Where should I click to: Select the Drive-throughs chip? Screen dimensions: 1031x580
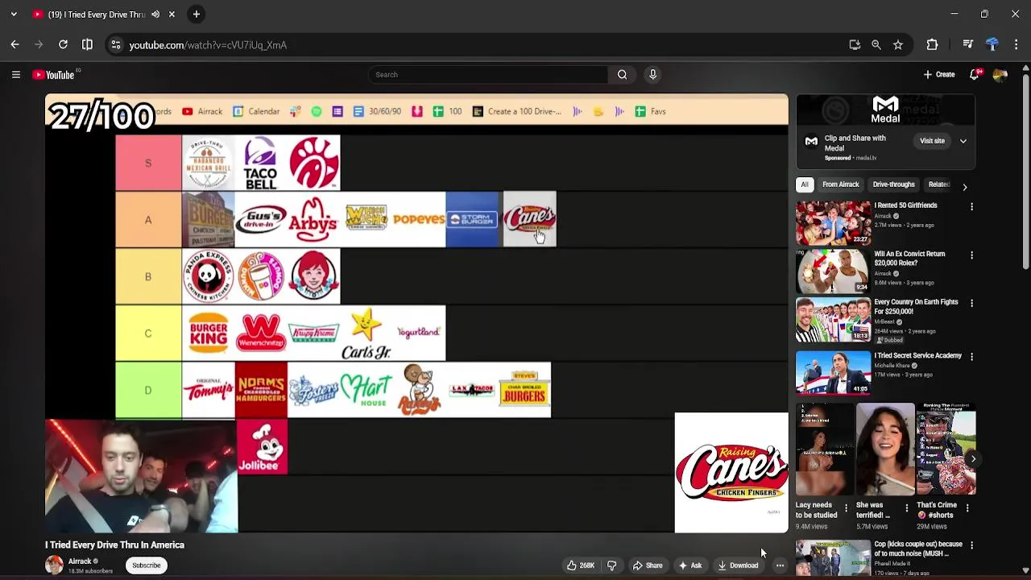click(893, 184)
